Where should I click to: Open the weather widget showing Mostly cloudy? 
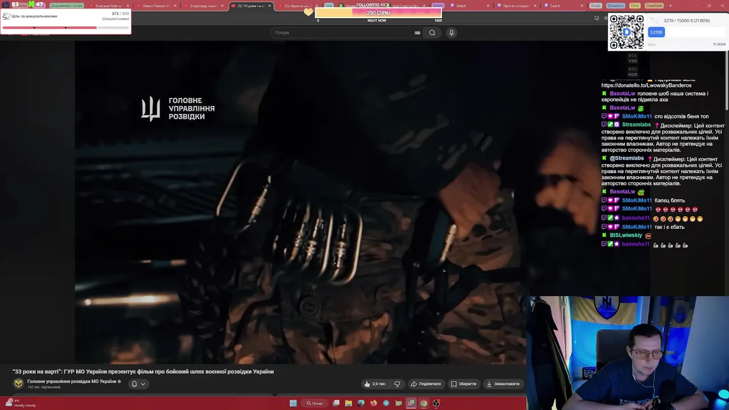click(x=22, y=403)
